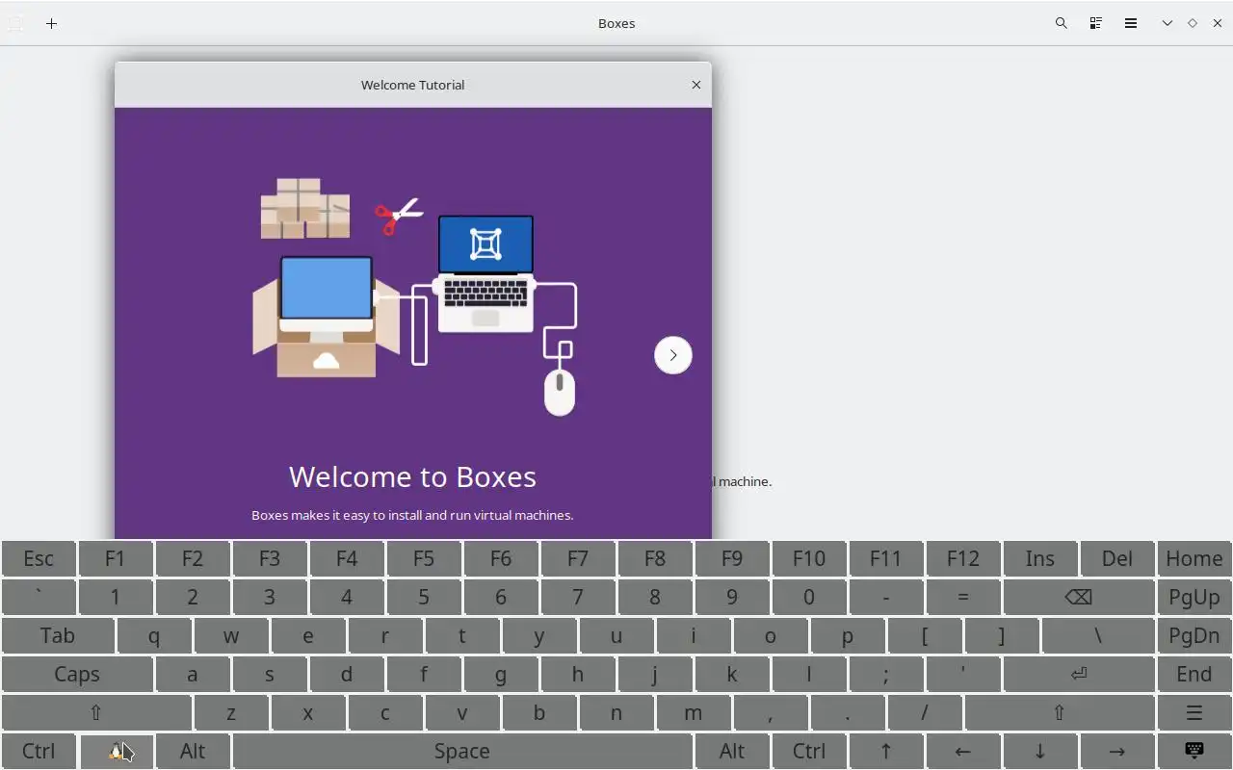Tap the left arrow key
Screen dimensions: 1233x770
point(963,751)
